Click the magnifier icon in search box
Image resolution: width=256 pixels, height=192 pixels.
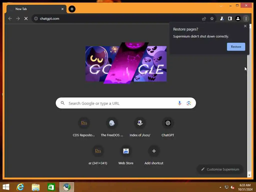tap(62, 103)
